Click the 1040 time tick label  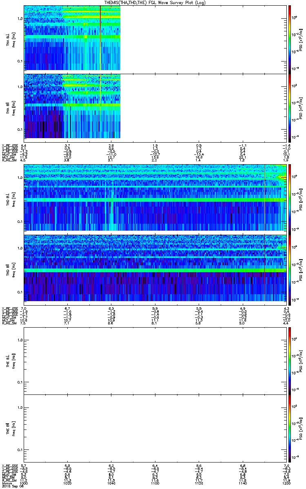point(111,484)
